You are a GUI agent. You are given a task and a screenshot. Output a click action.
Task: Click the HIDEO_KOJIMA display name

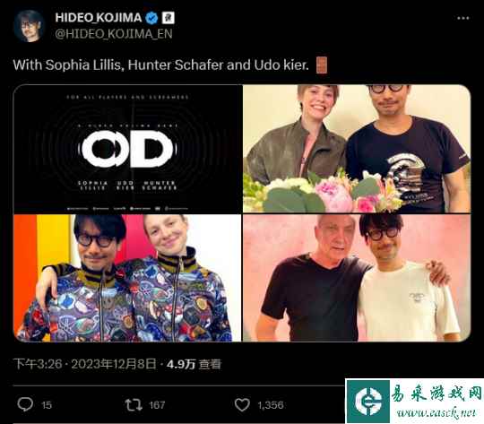point(99,18)
